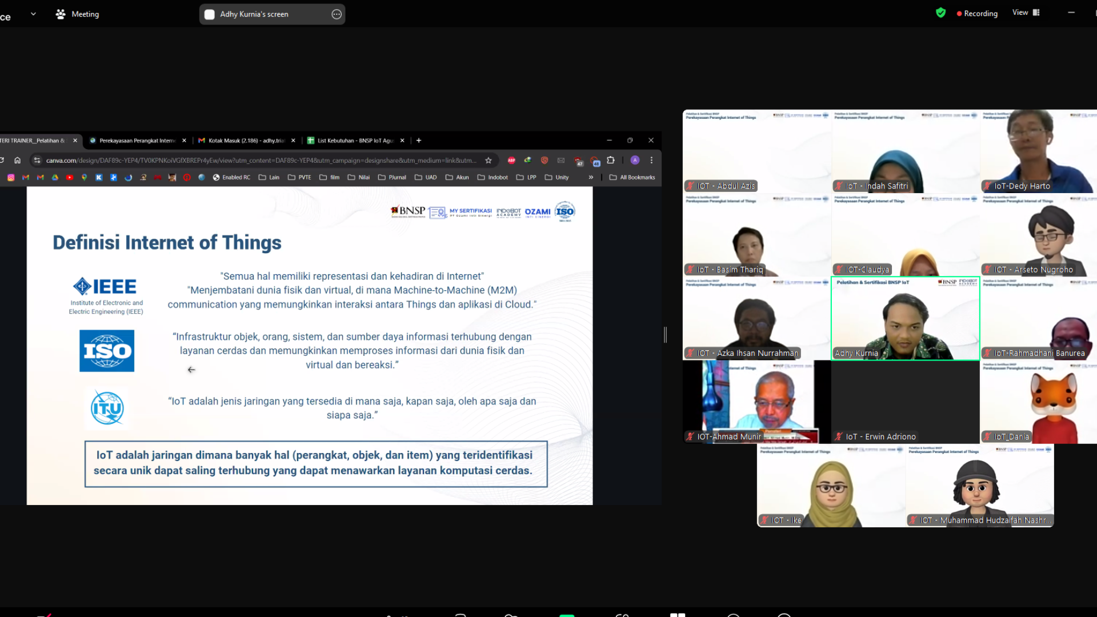This screenshot has height=617, width=1097.
Task: Open the UAD bookmarks folder
Action: point(426,178)
